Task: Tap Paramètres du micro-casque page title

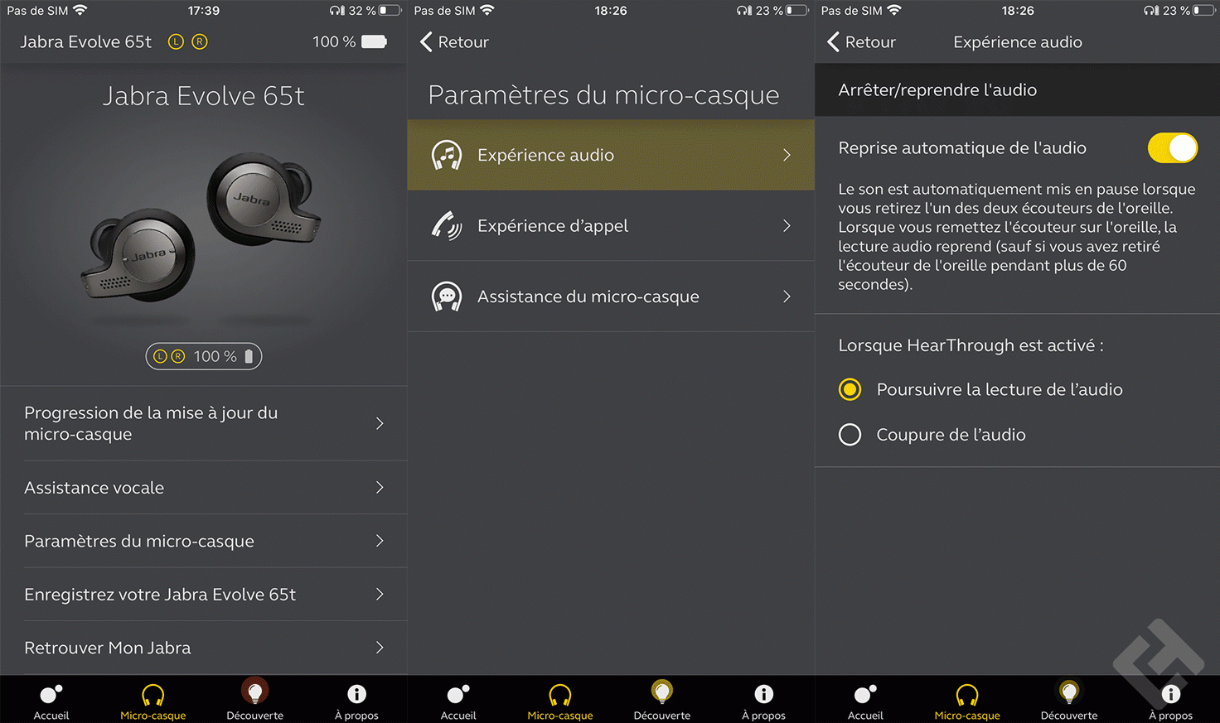Action: pos(603,95)
